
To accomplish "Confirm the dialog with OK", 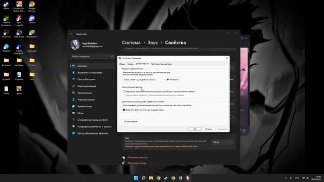I will 194,129.
